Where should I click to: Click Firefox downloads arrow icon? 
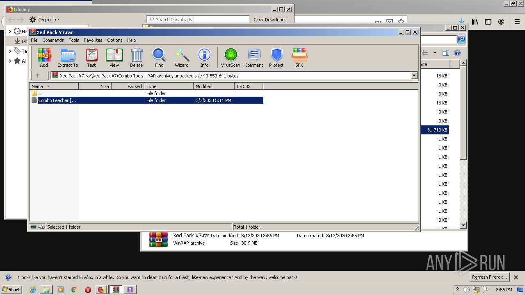(x=462, y=22)
